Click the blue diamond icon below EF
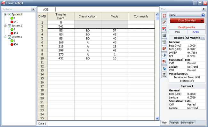The height and width of the screenshot is (127, 208). (164, 55)
